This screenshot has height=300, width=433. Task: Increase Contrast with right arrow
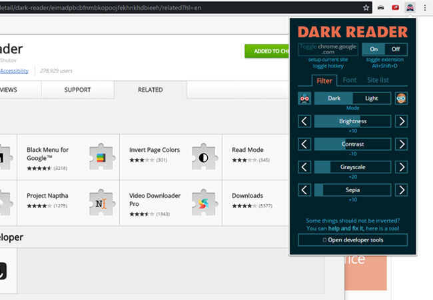pyautogui.click(x=402, y=144)
